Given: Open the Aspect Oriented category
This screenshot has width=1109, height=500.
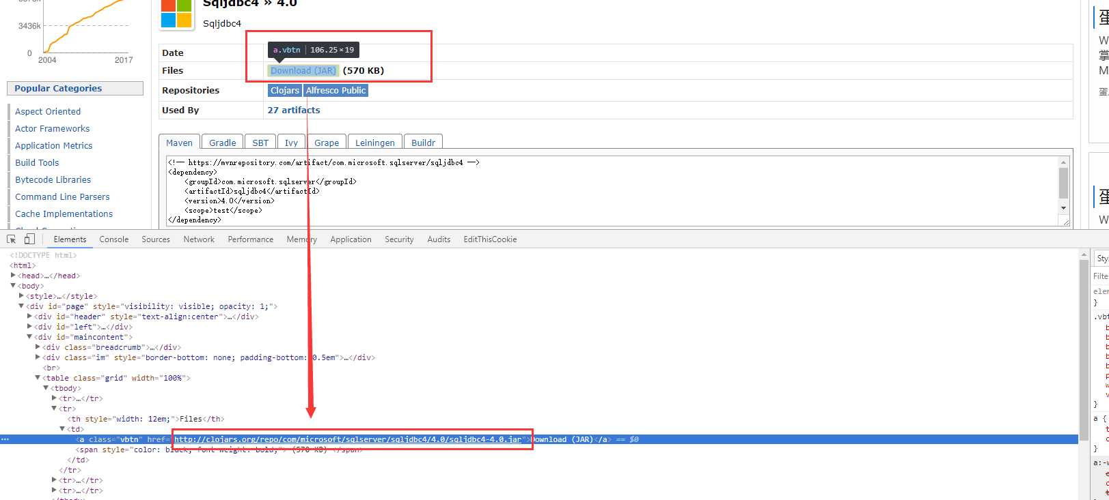Looking at the screenshot, I should point(48,111).
